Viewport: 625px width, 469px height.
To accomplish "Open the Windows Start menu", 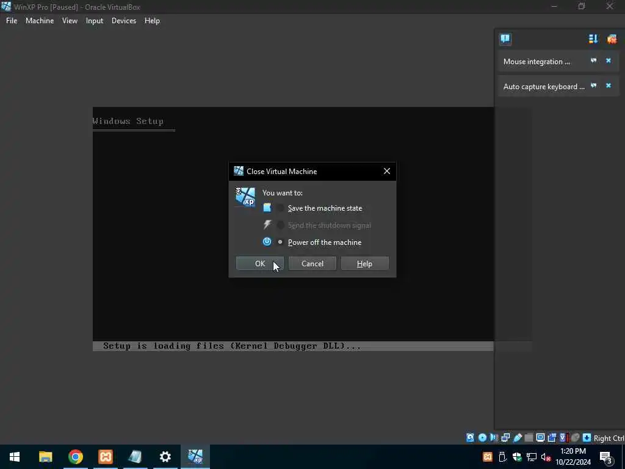I will 15,457.
